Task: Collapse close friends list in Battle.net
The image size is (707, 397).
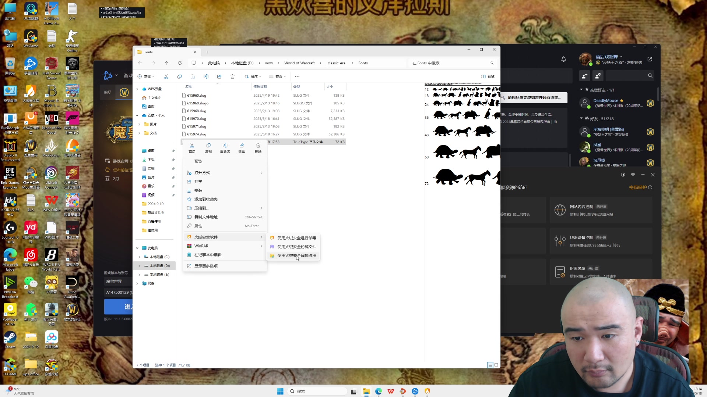Action: click(581, 89)
